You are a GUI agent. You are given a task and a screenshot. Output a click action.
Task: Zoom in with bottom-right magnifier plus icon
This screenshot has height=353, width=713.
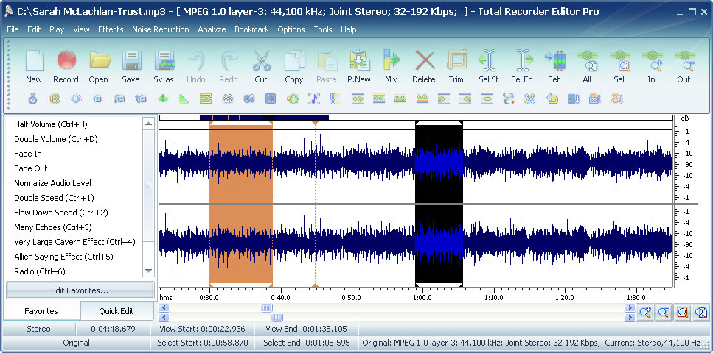pos(645,312)
